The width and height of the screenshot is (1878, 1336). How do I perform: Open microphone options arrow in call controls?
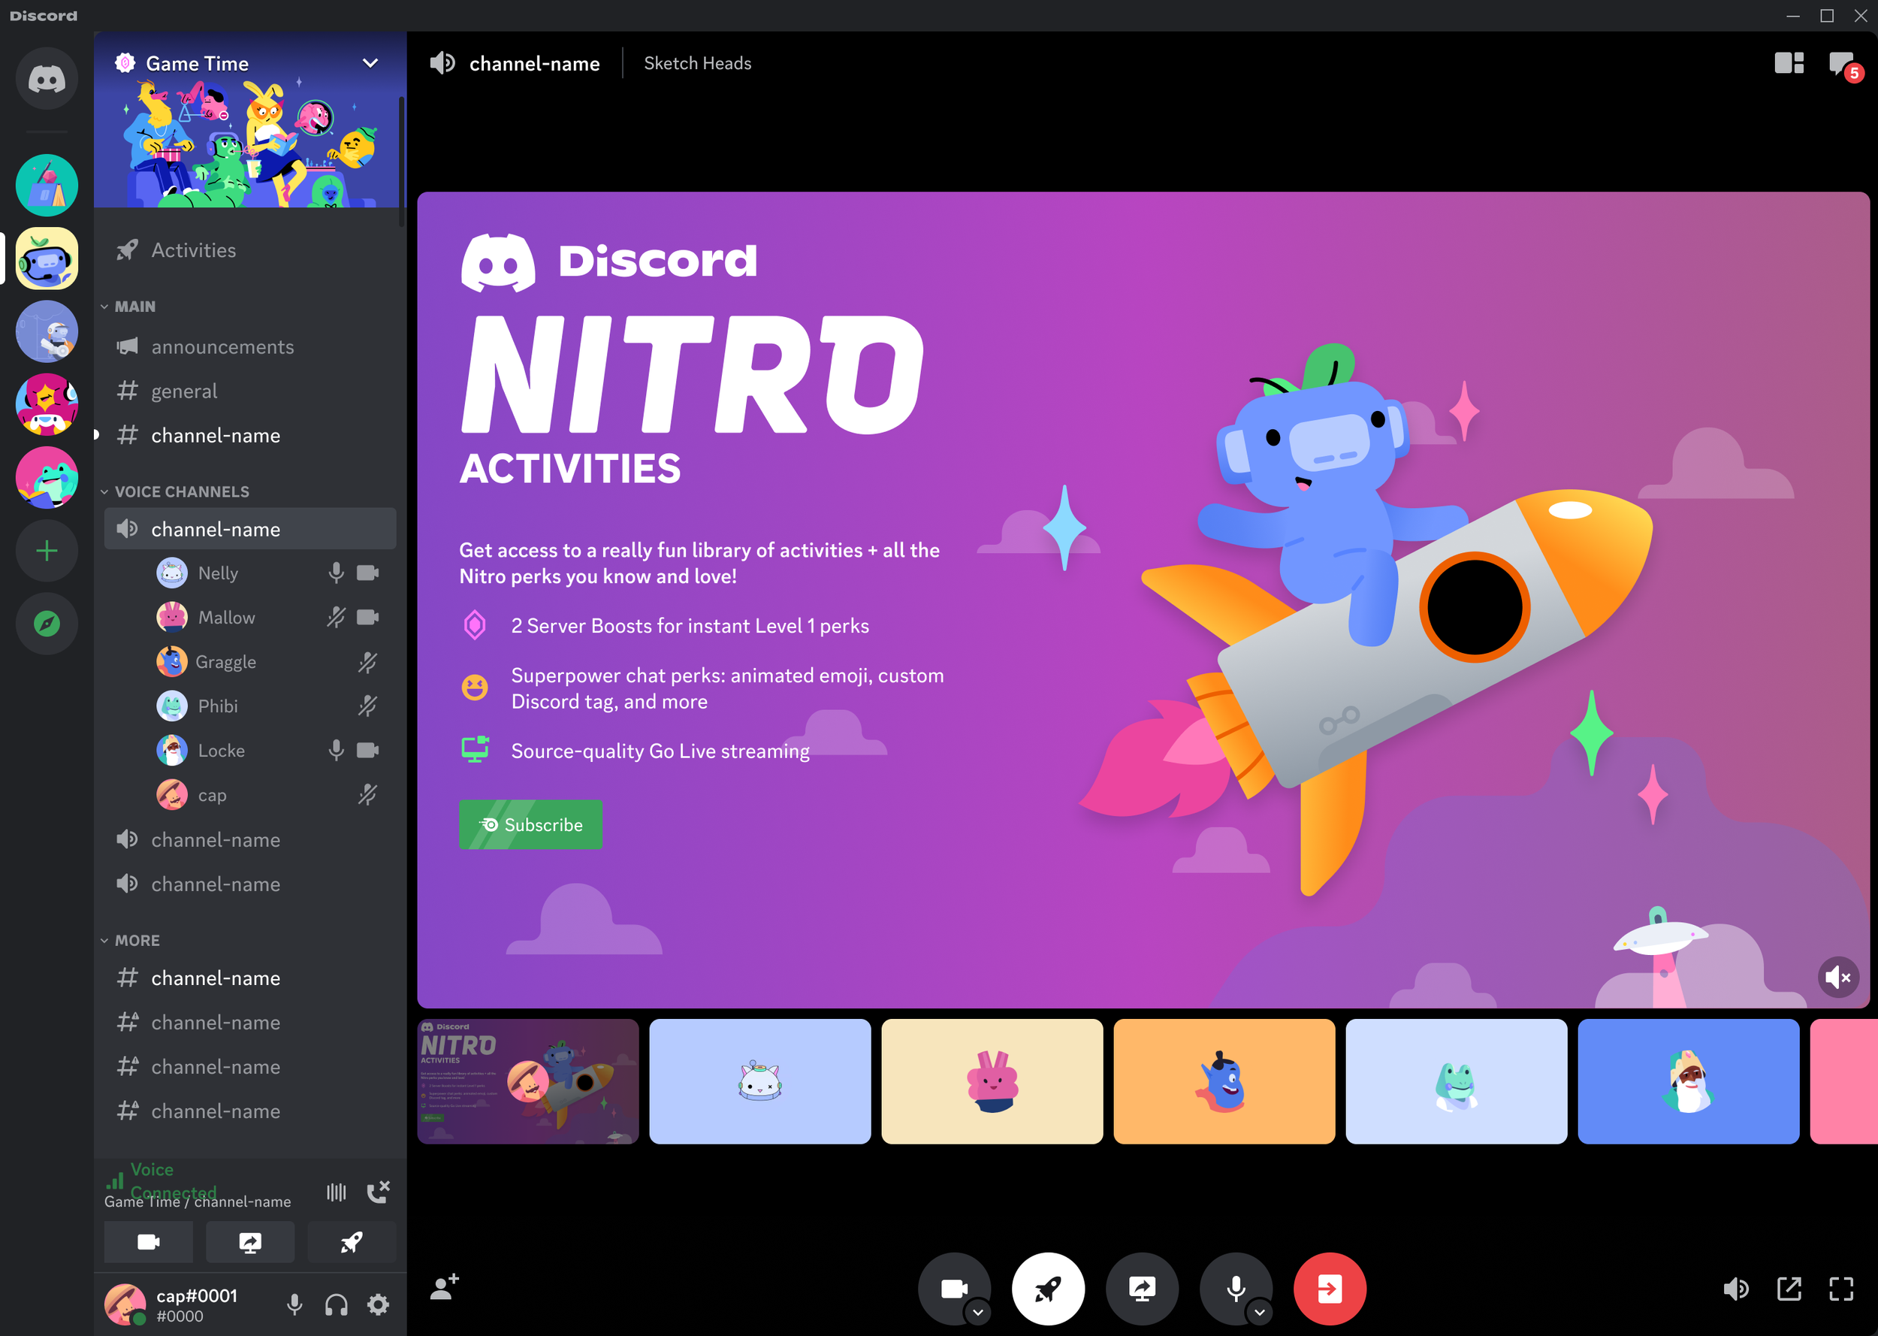tap(1260, 1312)
